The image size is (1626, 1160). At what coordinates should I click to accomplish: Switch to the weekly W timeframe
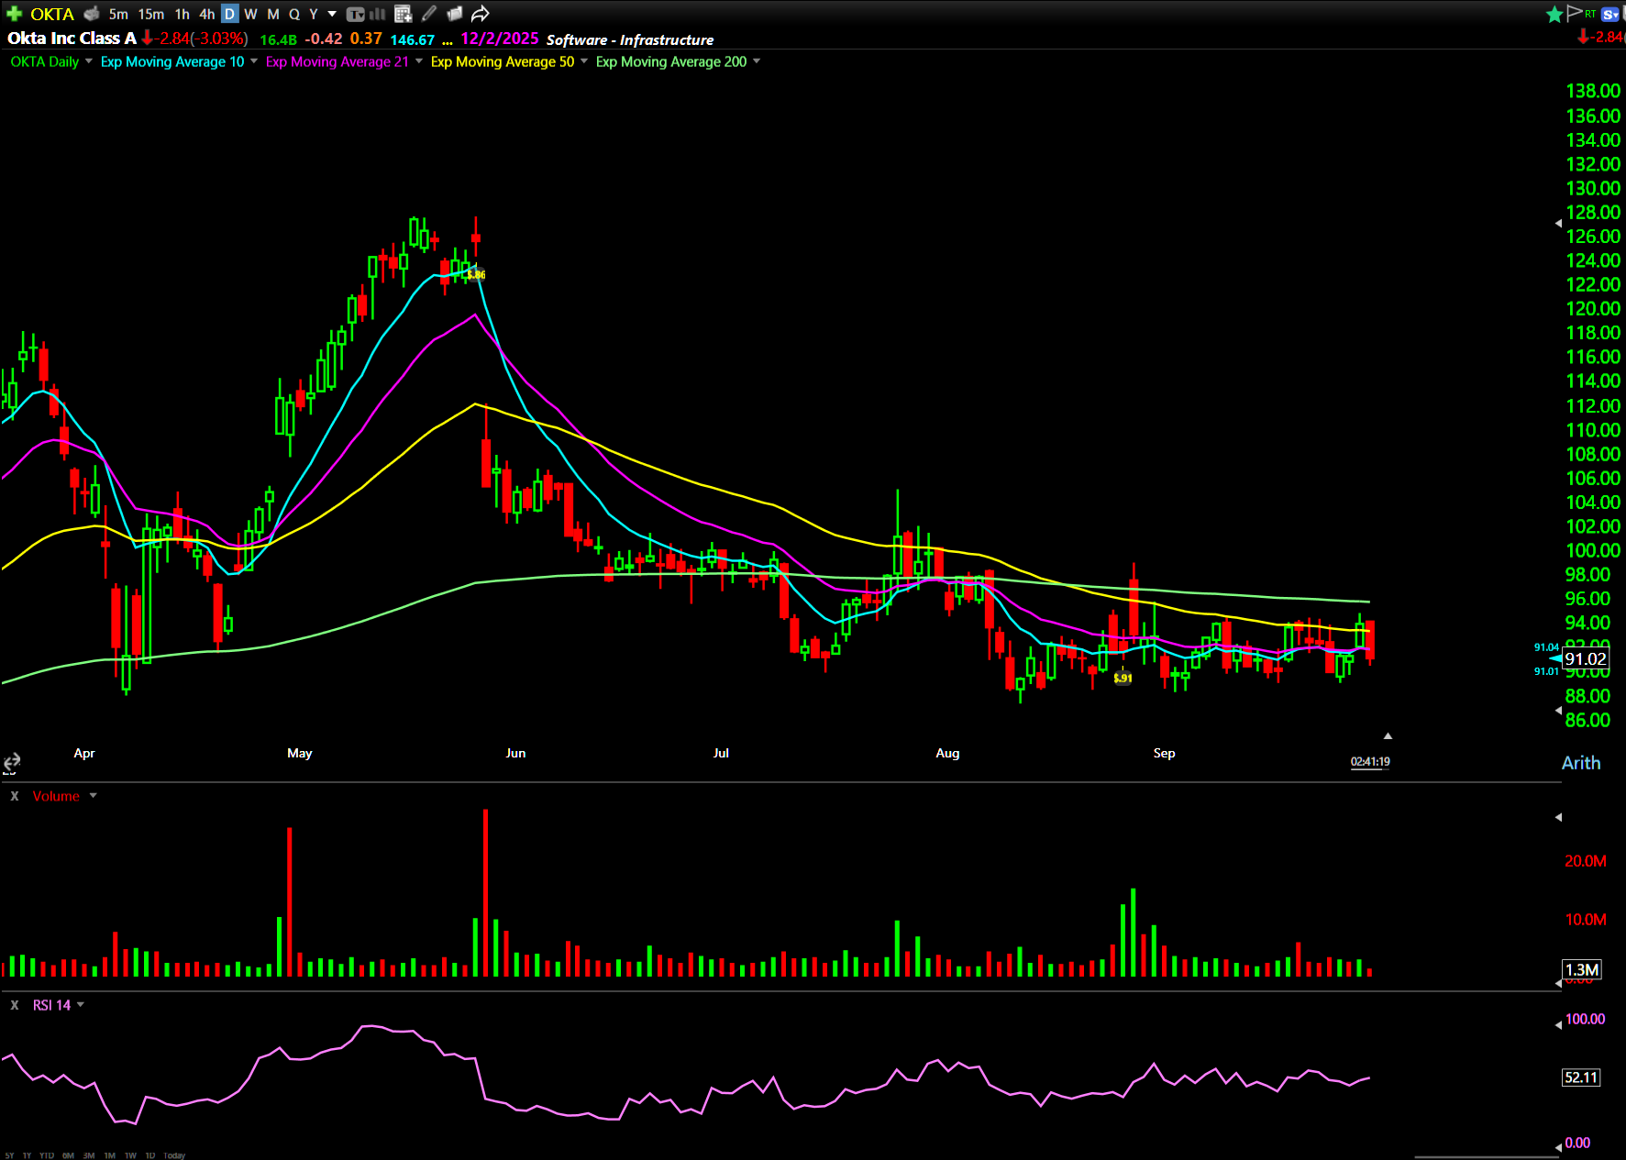pos(250,14)
